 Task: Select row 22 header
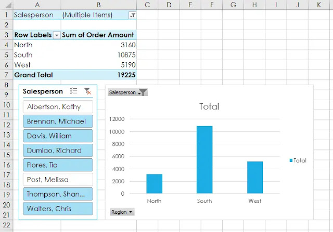(x=6, y=225)
